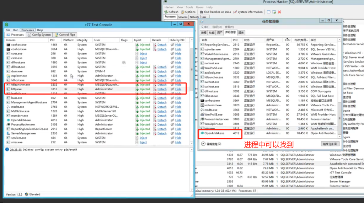Click the log timestamp 20:28:35 link
The height and width of the screenshot is (203, 364).
(16, 150)
